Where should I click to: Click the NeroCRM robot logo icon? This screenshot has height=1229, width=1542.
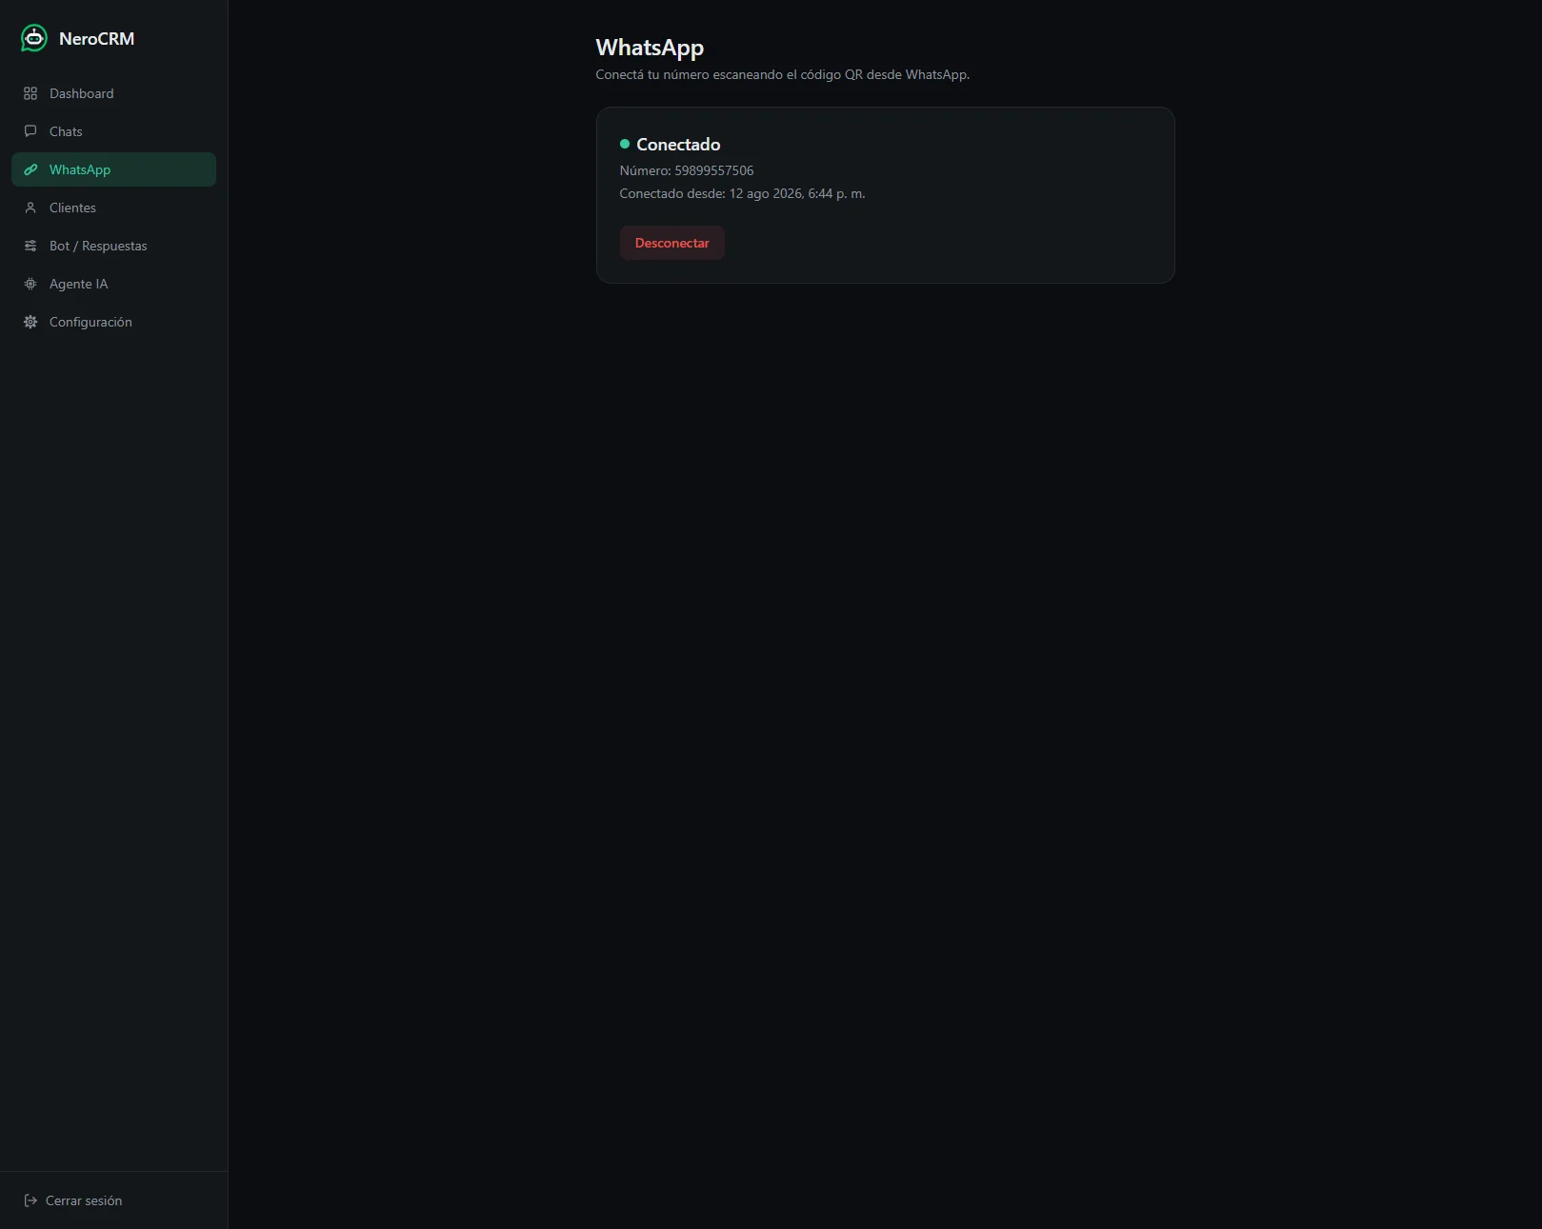[34, 38]
